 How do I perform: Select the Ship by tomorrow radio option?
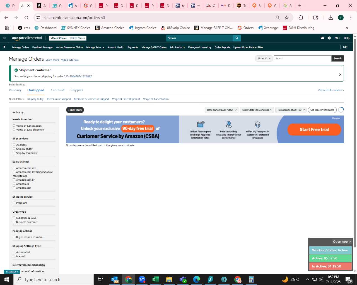tap(14, 153)
